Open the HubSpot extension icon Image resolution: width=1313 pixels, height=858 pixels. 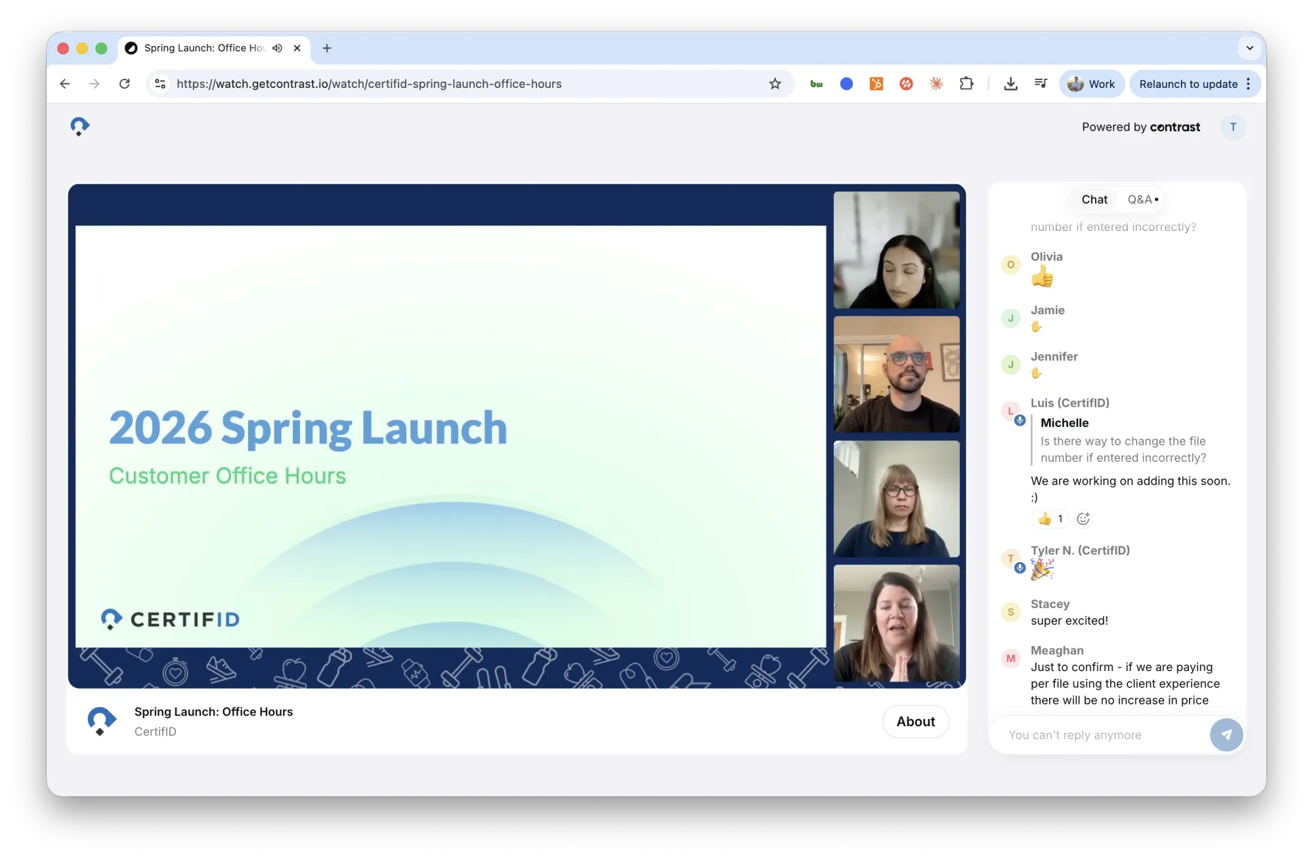click(876, 84)
